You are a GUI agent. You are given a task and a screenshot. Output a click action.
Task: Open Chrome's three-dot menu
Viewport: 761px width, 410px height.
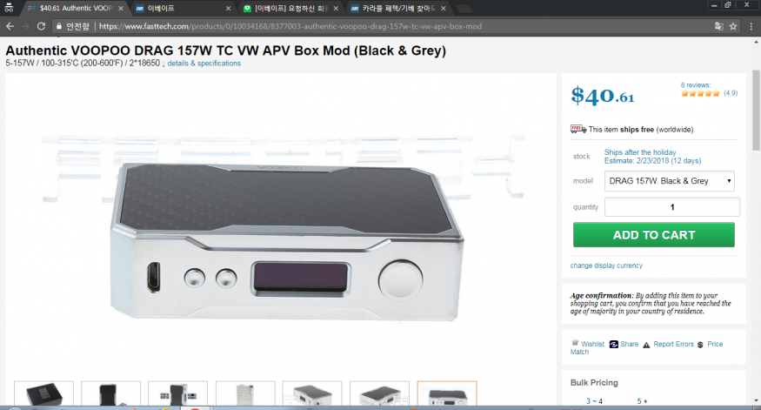(751, 26)
